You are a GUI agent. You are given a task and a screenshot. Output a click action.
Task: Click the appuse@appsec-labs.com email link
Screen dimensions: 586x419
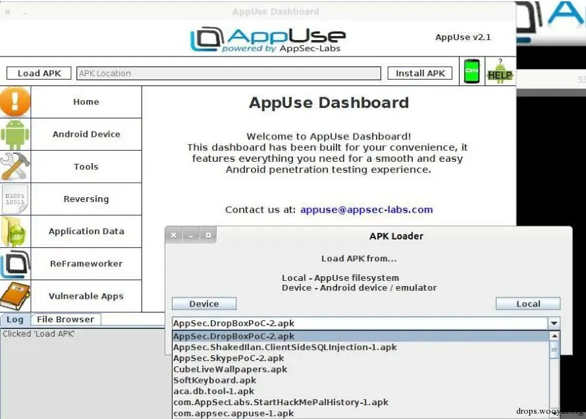click(x=367, y=210)
